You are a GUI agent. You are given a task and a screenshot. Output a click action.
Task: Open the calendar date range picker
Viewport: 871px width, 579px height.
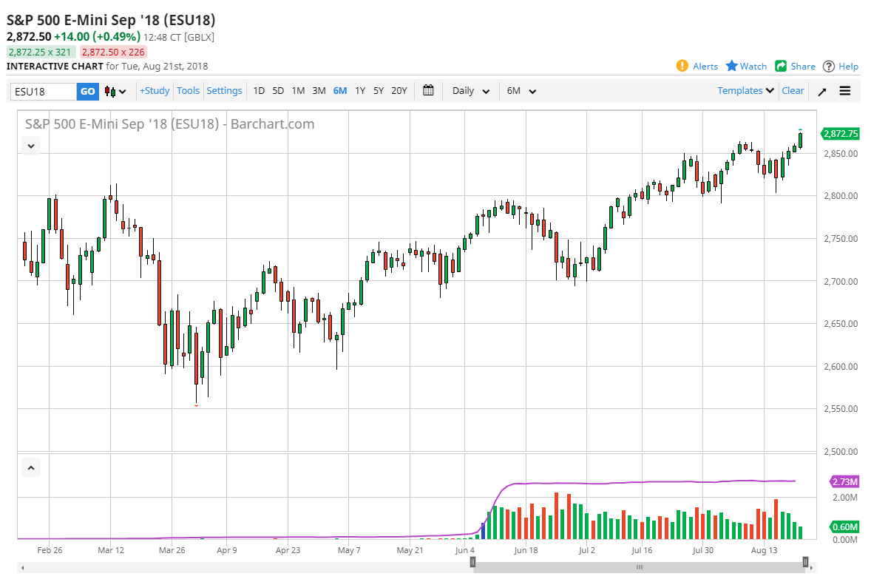428,91
